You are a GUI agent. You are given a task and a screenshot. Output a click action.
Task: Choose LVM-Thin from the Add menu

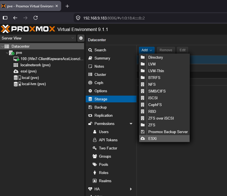coord(164,71)
